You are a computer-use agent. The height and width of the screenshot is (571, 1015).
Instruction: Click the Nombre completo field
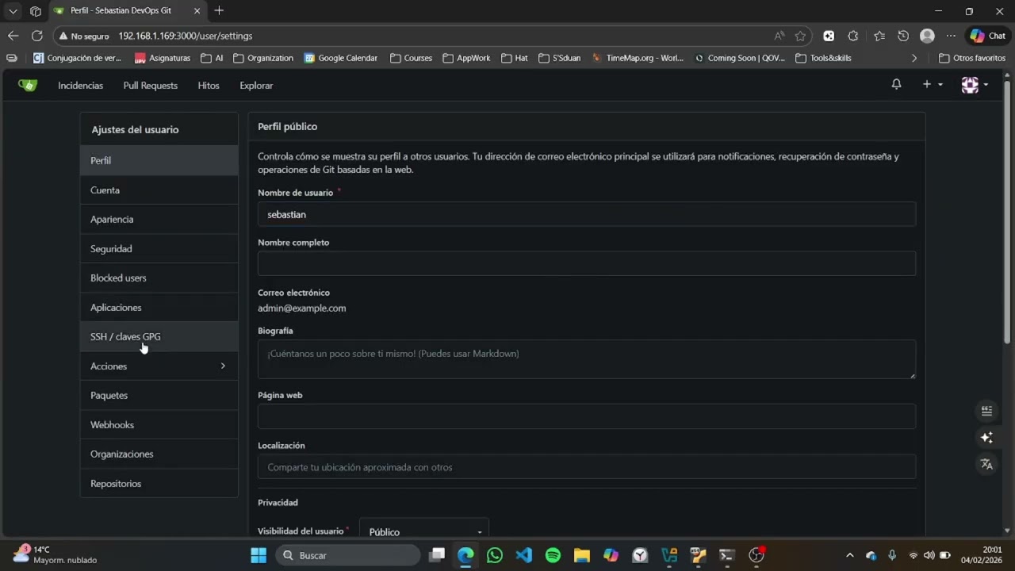(587, 263)
